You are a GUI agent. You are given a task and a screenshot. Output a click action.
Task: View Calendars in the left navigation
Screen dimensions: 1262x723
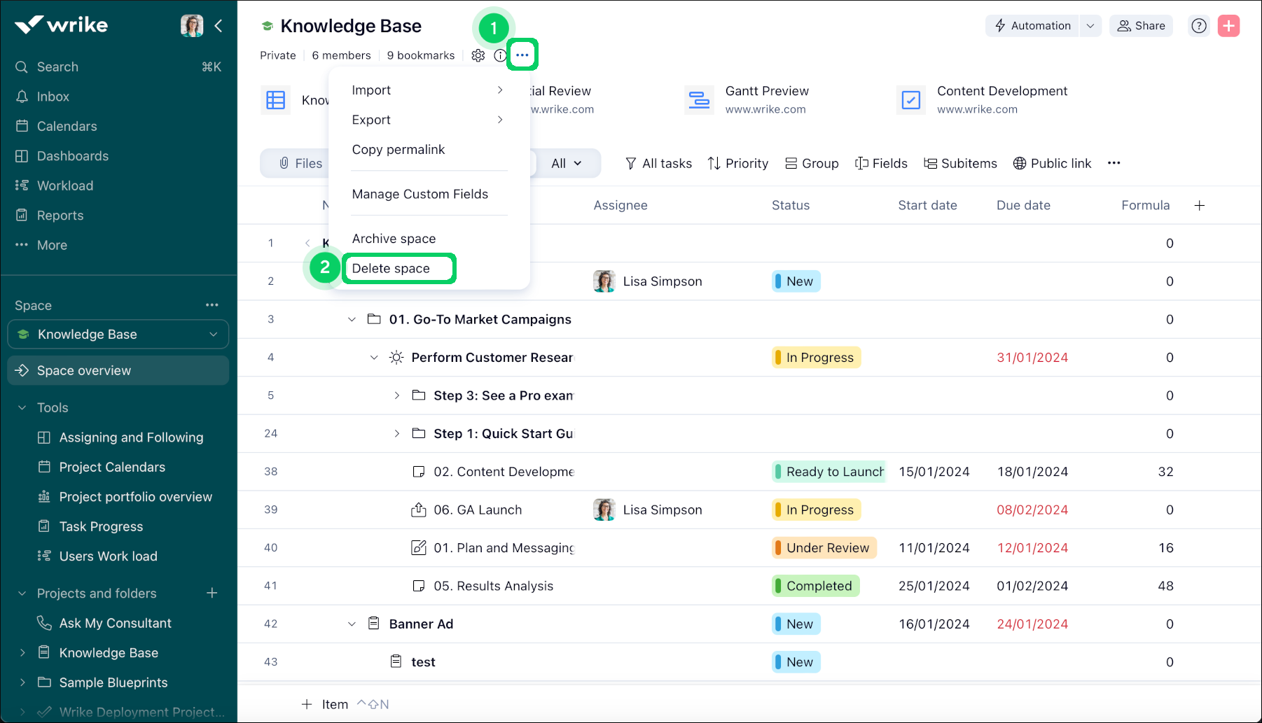67,126
